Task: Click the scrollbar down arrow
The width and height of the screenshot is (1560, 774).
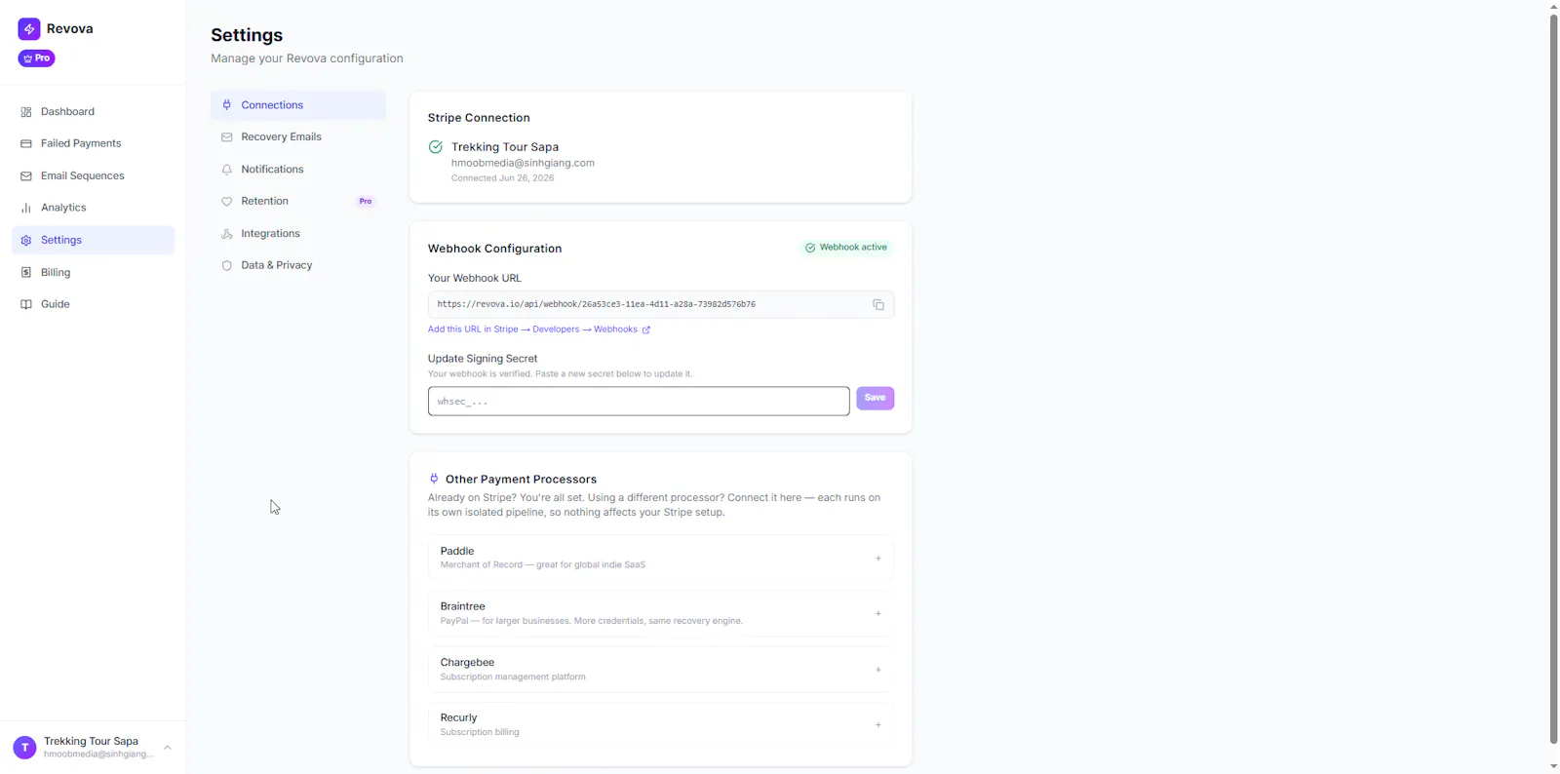Action: pos(1553,767)
